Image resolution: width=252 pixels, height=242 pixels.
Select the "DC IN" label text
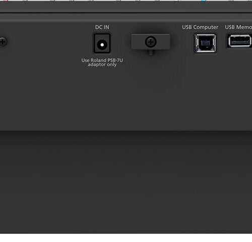pos(102,27)
